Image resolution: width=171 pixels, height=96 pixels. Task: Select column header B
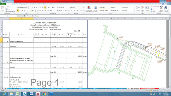[x=21, y=19]
